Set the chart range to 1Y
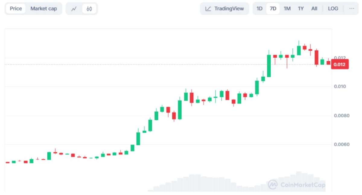 point(301,8)
